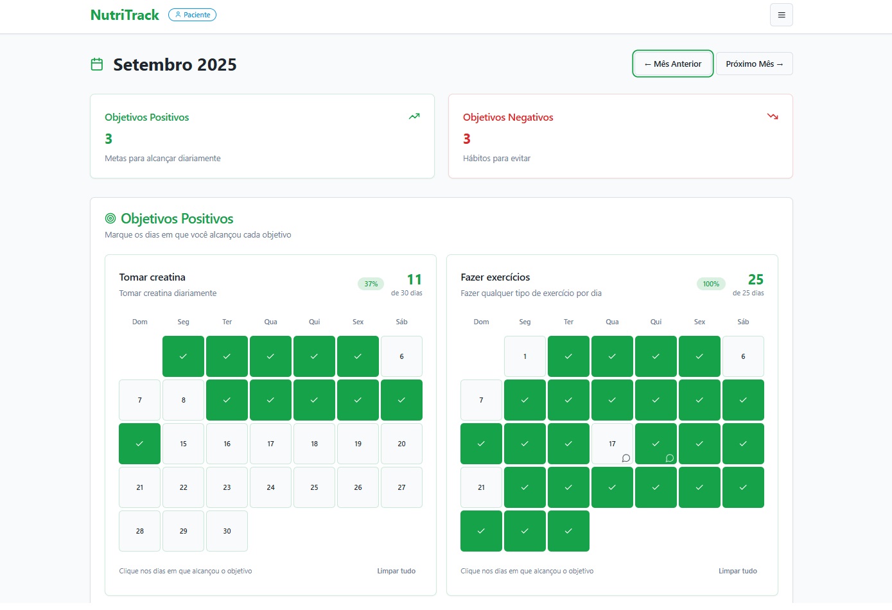Click Limpar tudo for Tomar creatina
The width and height of the screenshot is (892, 610).
click(x=396, y=571)
